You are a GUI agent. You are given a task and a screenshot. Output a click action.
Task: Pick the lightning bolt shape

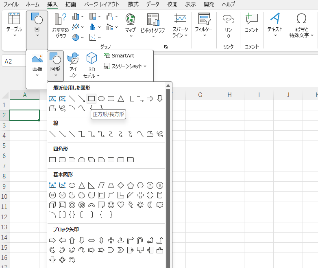[x=131, y=205]
